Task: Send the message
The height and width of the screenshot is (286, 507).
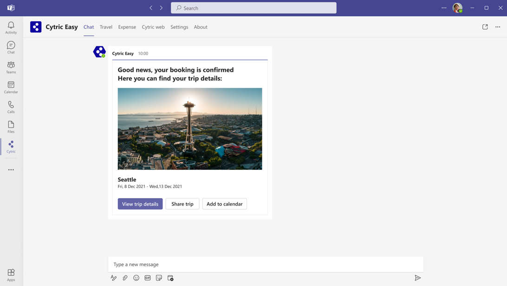Action: tap(418, 278)
